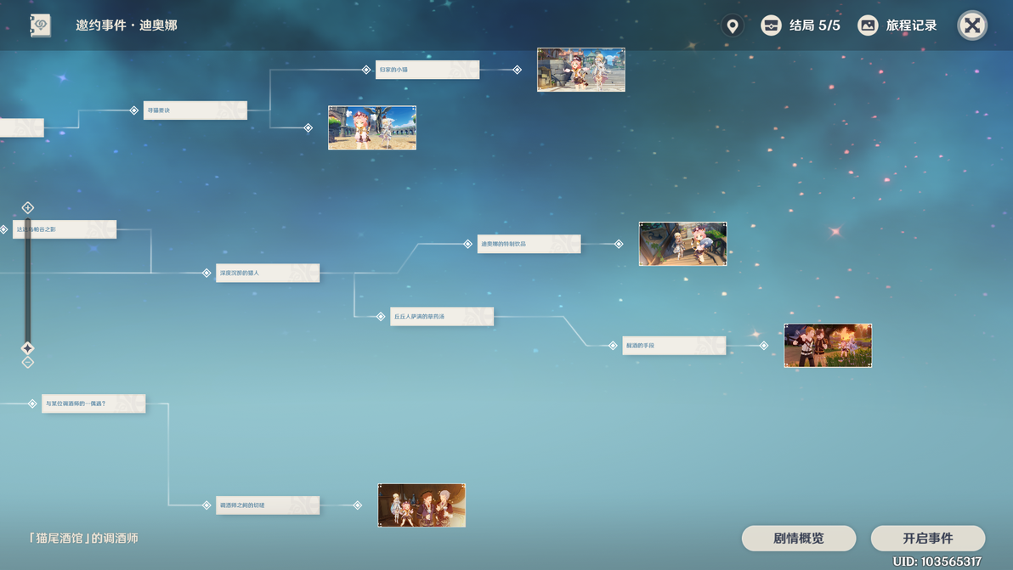This screenshot has width=1013, height=570.
Task: Click diamond marker left of 归家的小猫
Action: tap(366, 70)
